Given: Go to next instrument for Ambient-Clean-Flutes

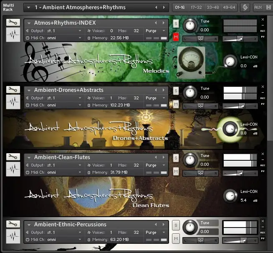Looking at the screenshot, I should click(164, 157).
